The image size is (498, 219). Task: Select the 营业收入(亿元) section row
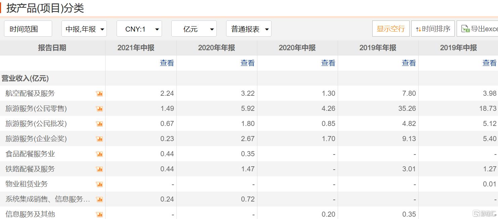click(x=249, y=78)
